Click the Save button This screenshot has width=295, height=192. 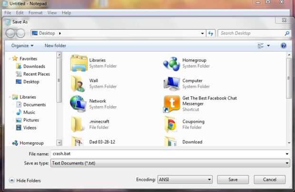click(x=233, y=180)
